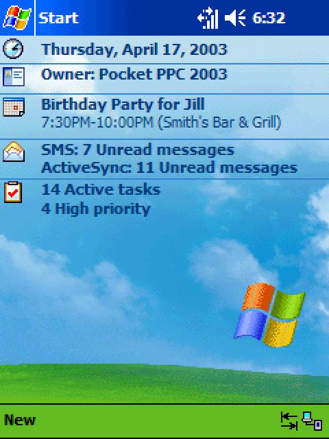Tap the ActiveSync connection arrows tray icon
Viewport: 329px width, 439px height.
289,420
